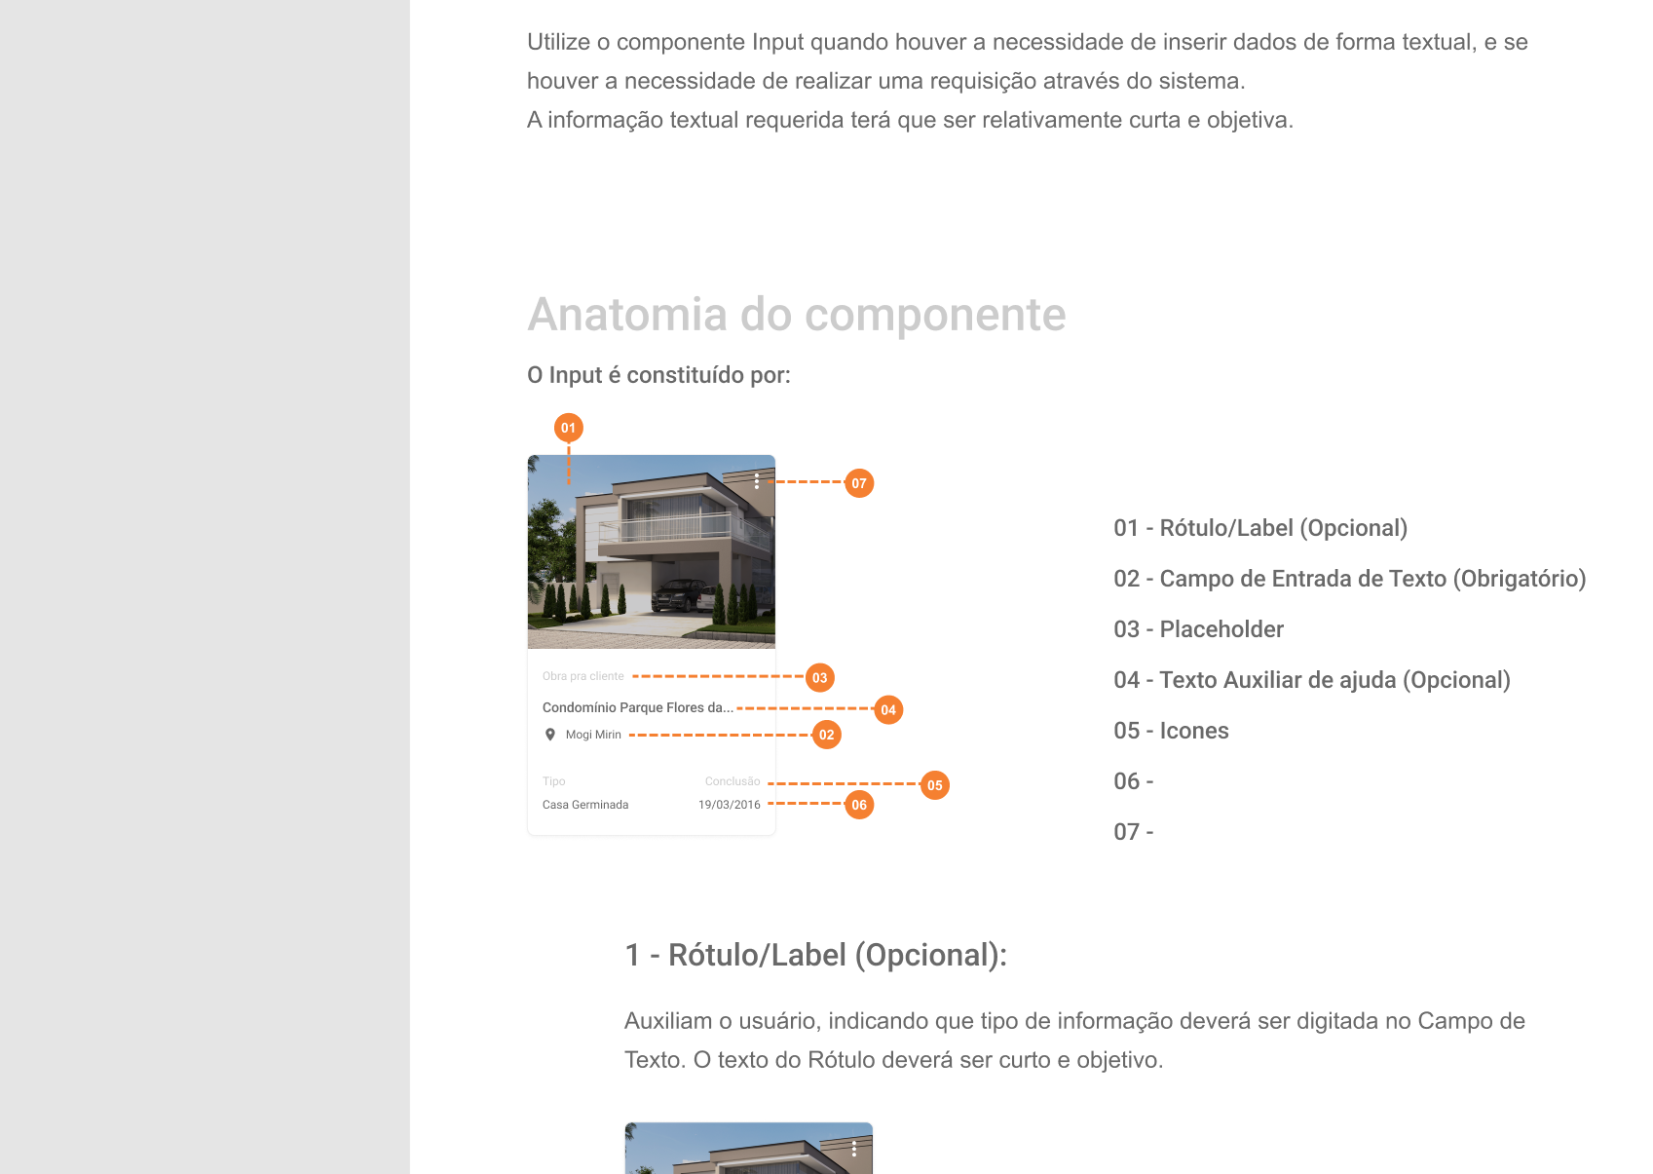Click legend item '05 - Icones'
Screen dimensions: 1653x1174
tap(1172, 731)
